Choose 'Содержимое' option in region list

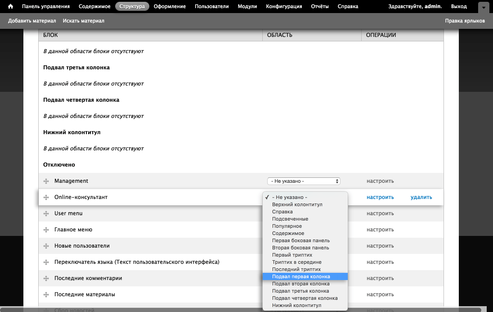pyautogui.click(x=305, y=233)
